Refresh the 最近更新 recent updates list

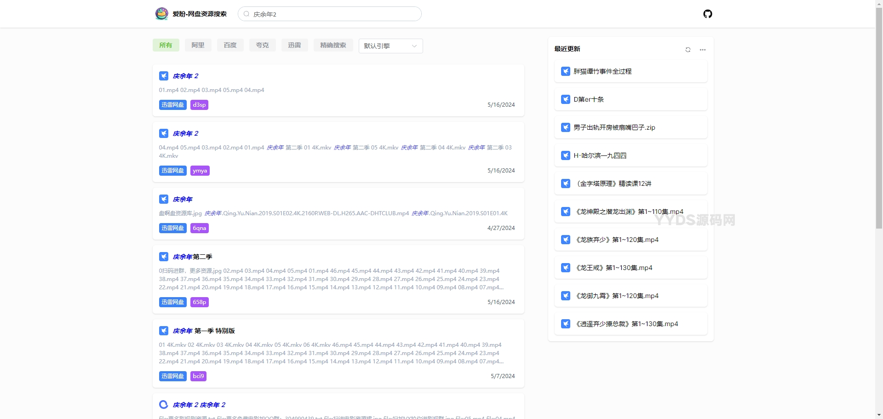(x=688, y=50)
